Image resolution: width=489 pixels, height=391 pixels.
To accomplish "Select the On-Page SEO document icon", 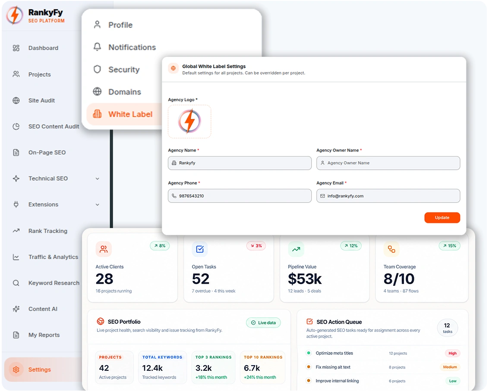I will pos(16,152).
